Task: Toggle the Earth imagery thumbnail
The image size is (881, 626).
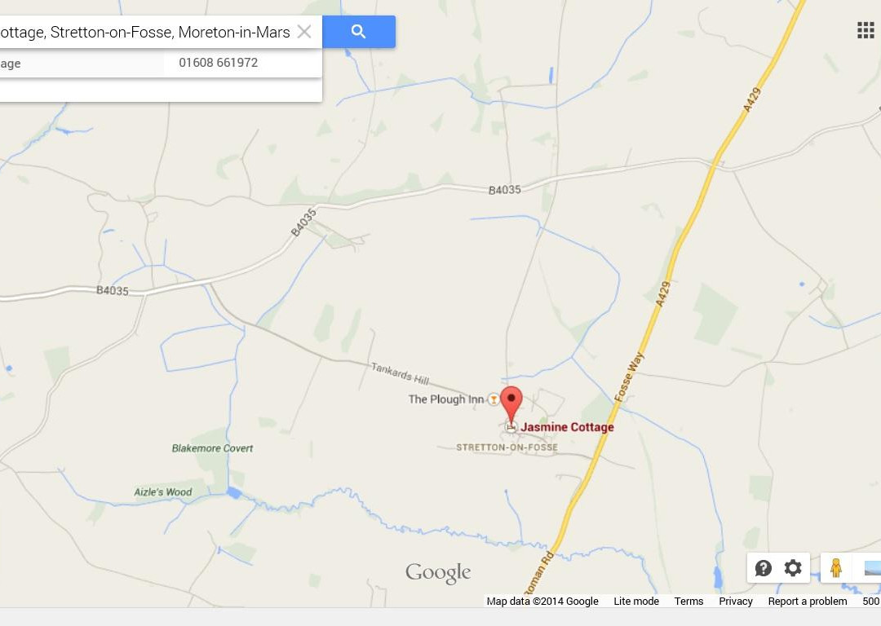Action: [871, 568]
